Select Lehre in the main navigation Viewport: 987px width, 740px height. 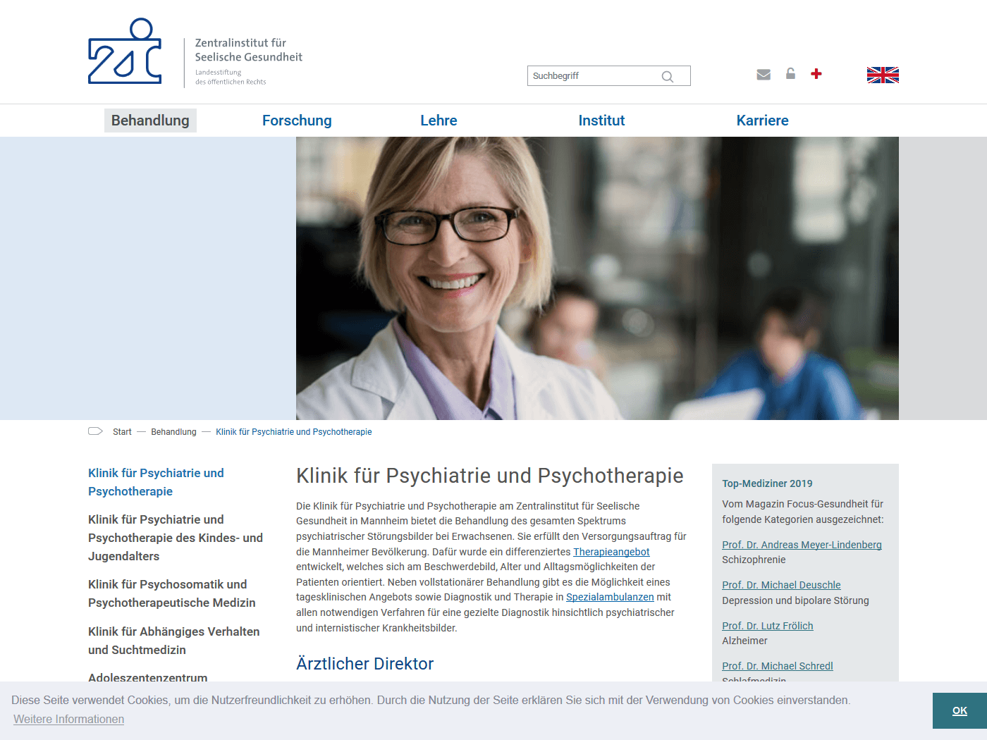(x=439, y=121)
